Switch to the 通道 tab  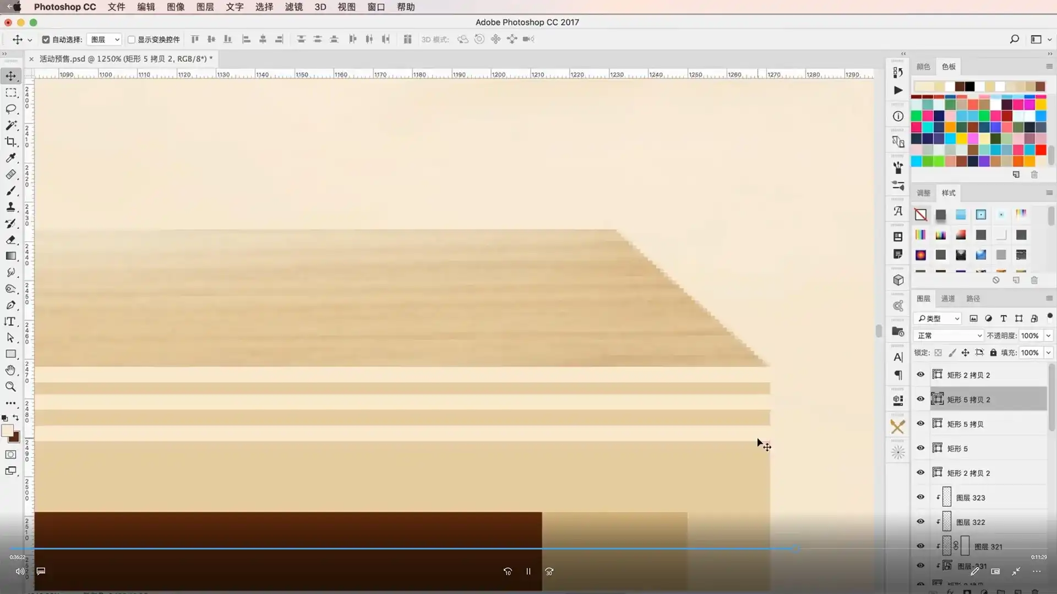coord(947,299)
